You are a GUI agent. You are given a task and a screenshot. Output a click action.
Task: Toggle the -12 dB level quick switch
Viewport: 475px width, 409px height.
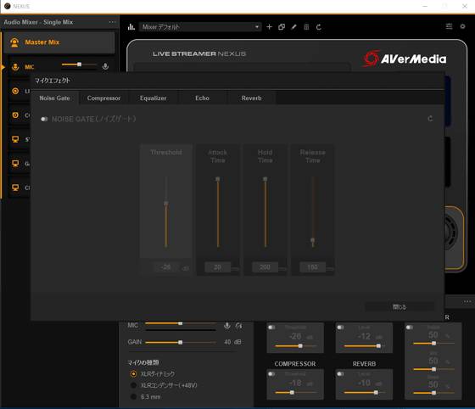tap(341, 328)
